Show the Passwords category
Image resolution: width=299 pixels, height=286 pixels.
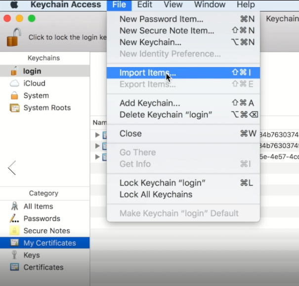(x=45, y=218)
